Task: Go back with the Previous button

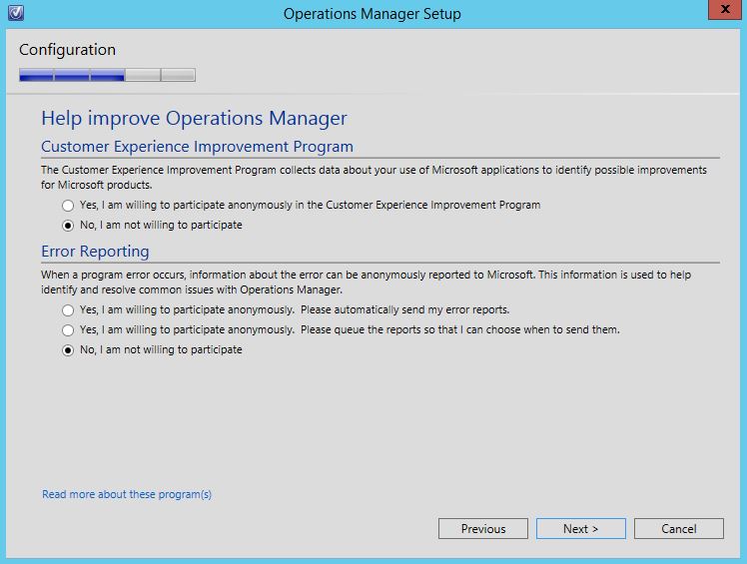Action: 483,529
